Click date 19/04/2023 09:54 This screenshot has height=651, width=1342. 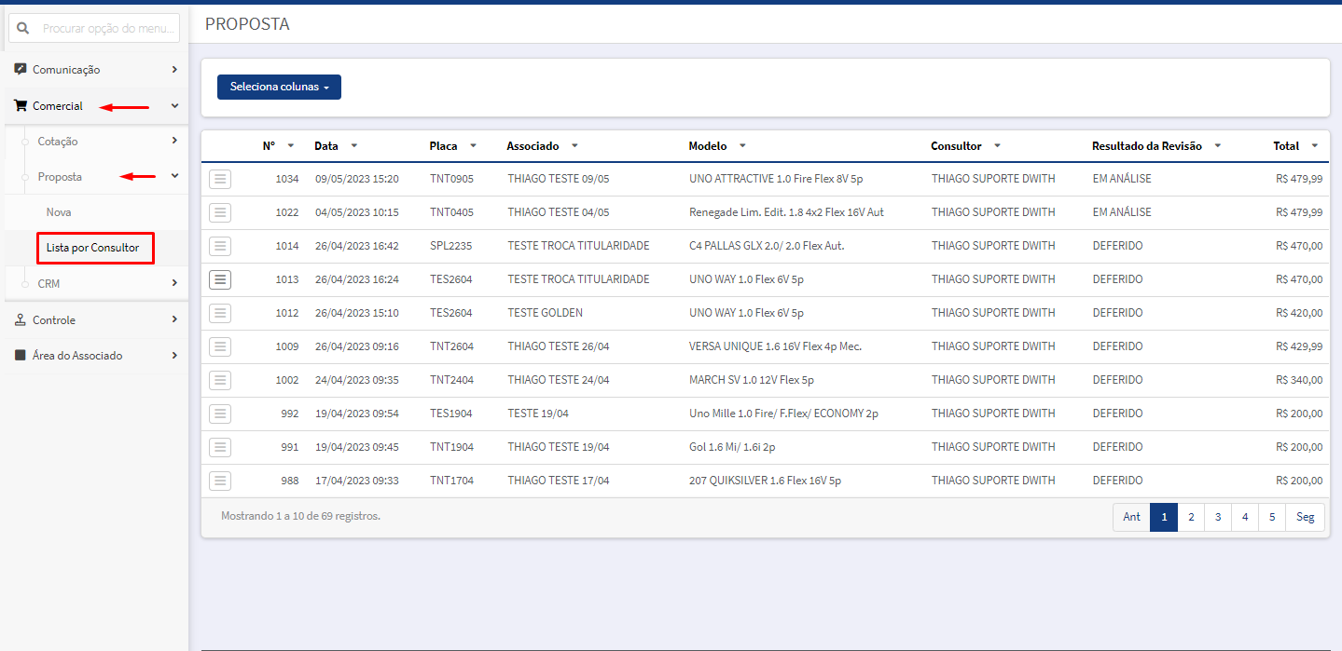click(x=356, y=414)
